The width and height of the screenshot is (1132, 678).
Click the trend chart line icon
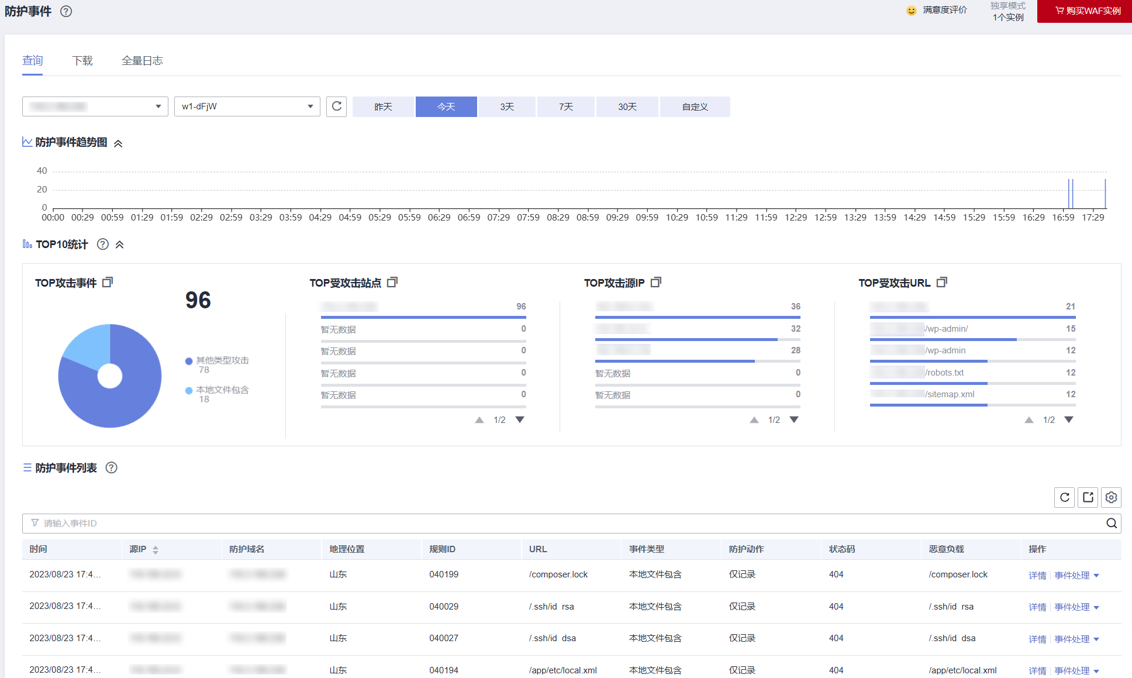click(27, 142)
